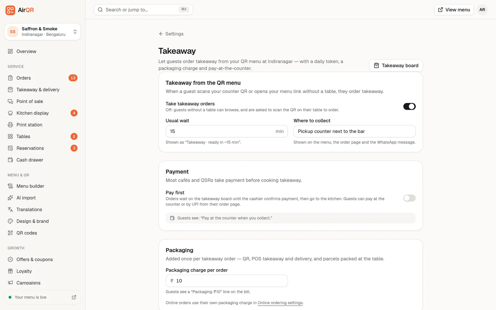Select the AI import sparkle icon
This screenshot has height=310, width=496.
[x=10, y=198]
